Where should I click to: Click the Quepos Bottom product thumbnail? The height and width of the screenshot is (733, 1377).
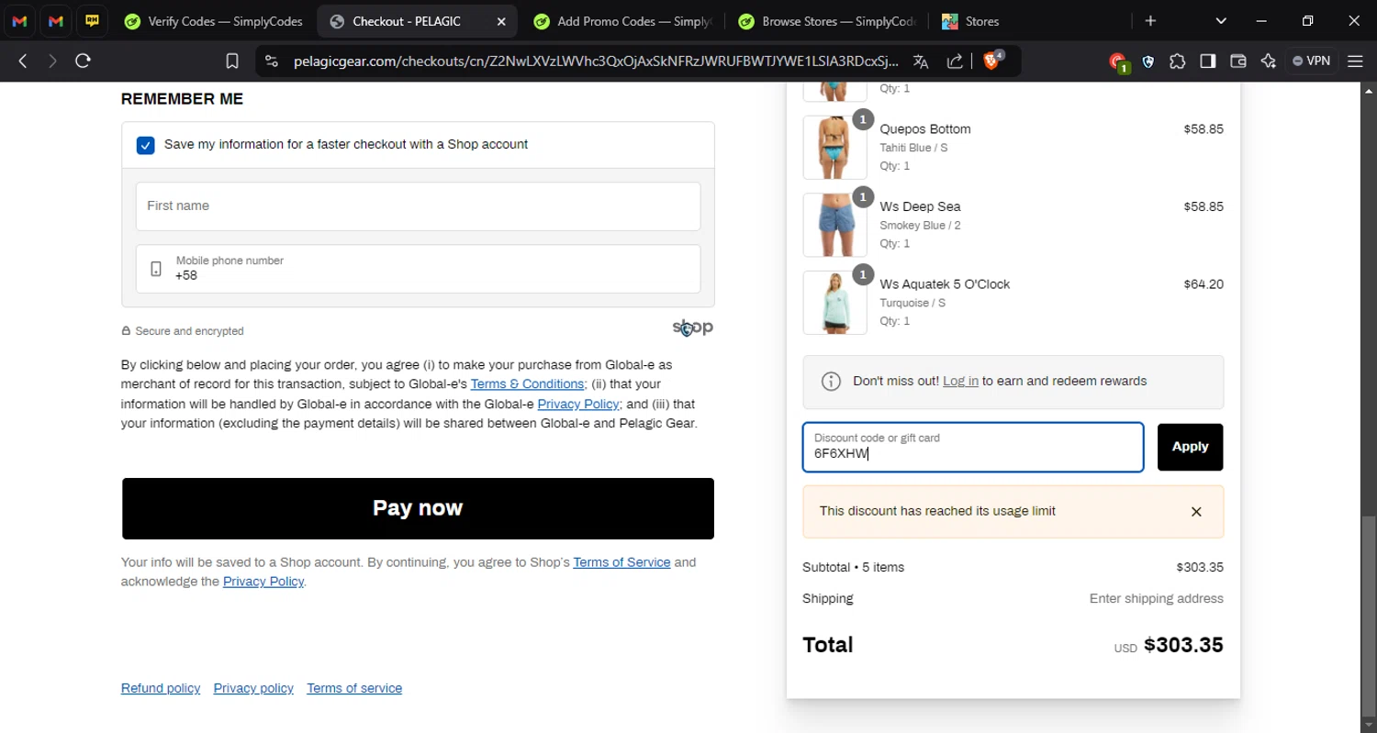click(834, 148)
